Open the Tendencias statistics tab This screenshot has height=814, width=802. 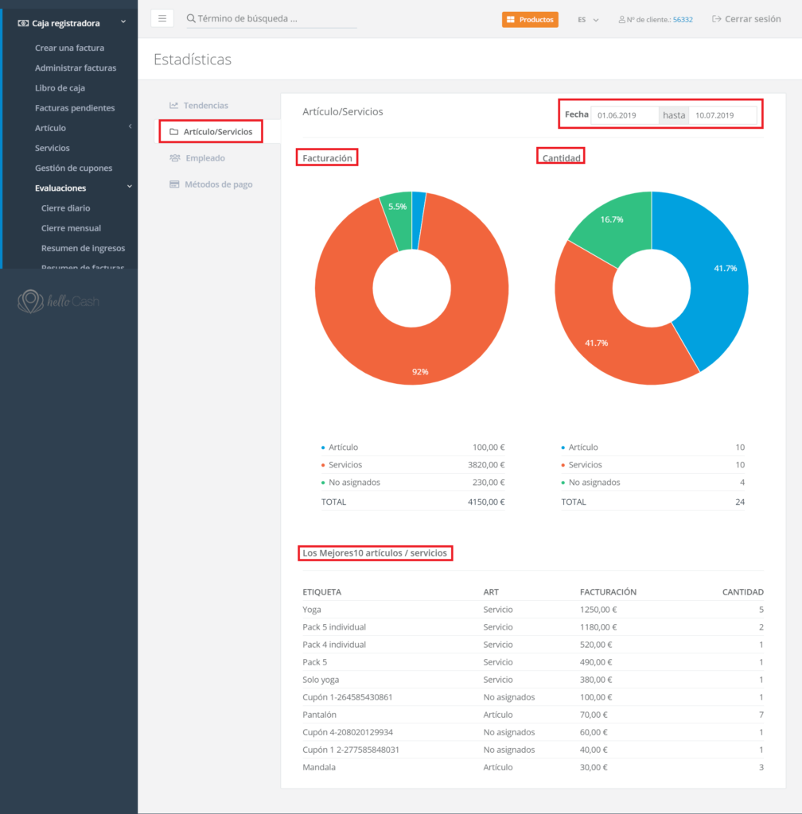pyautogui.click(x=206, y=106)
